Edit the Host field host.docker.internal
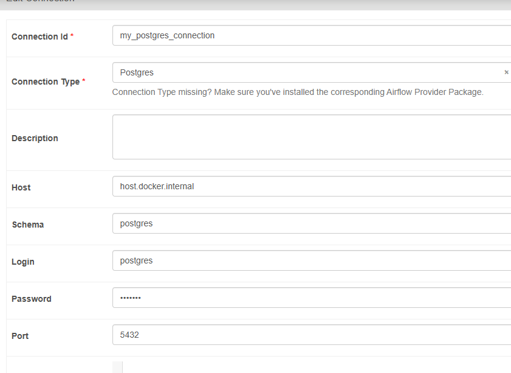 (x=312, y=186)
